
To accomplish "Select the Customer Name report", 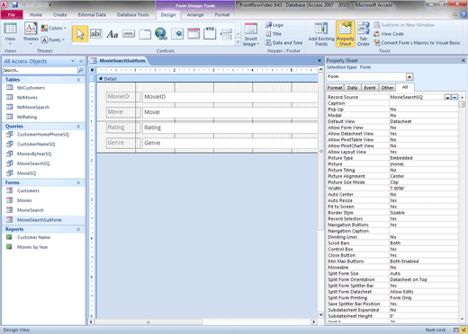I will tap(33, 237).
